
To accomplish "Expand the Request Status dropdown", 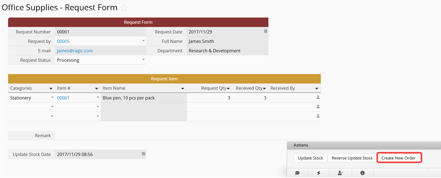I will [143, 60].
